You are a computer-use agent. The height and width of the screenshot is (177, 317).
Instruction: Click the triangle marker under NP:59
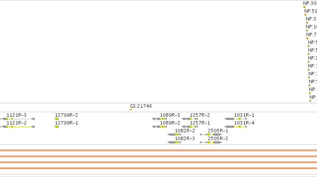click(x=305, y=15)
